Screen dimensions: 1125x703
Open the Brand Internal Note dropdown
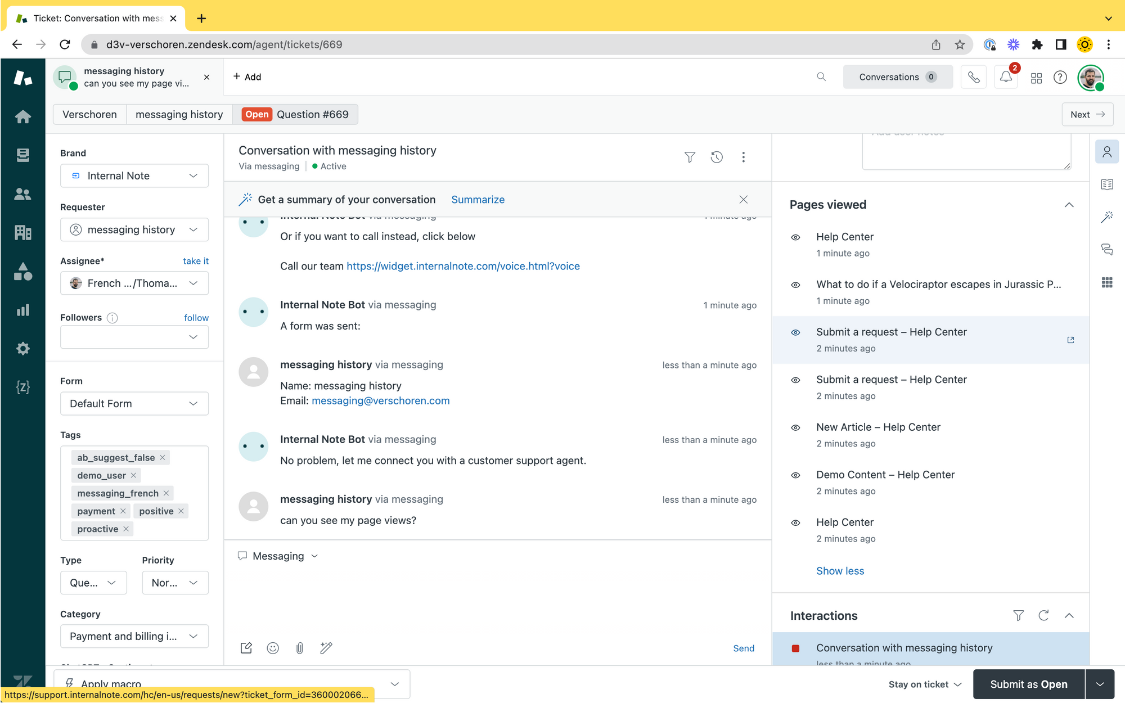pos(134,176)
